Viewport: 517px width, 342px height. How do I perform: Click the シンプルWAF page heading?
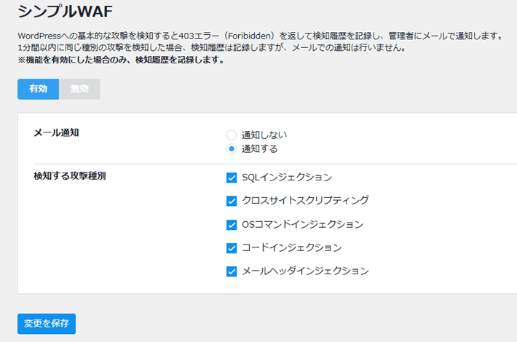pos(65,12)
